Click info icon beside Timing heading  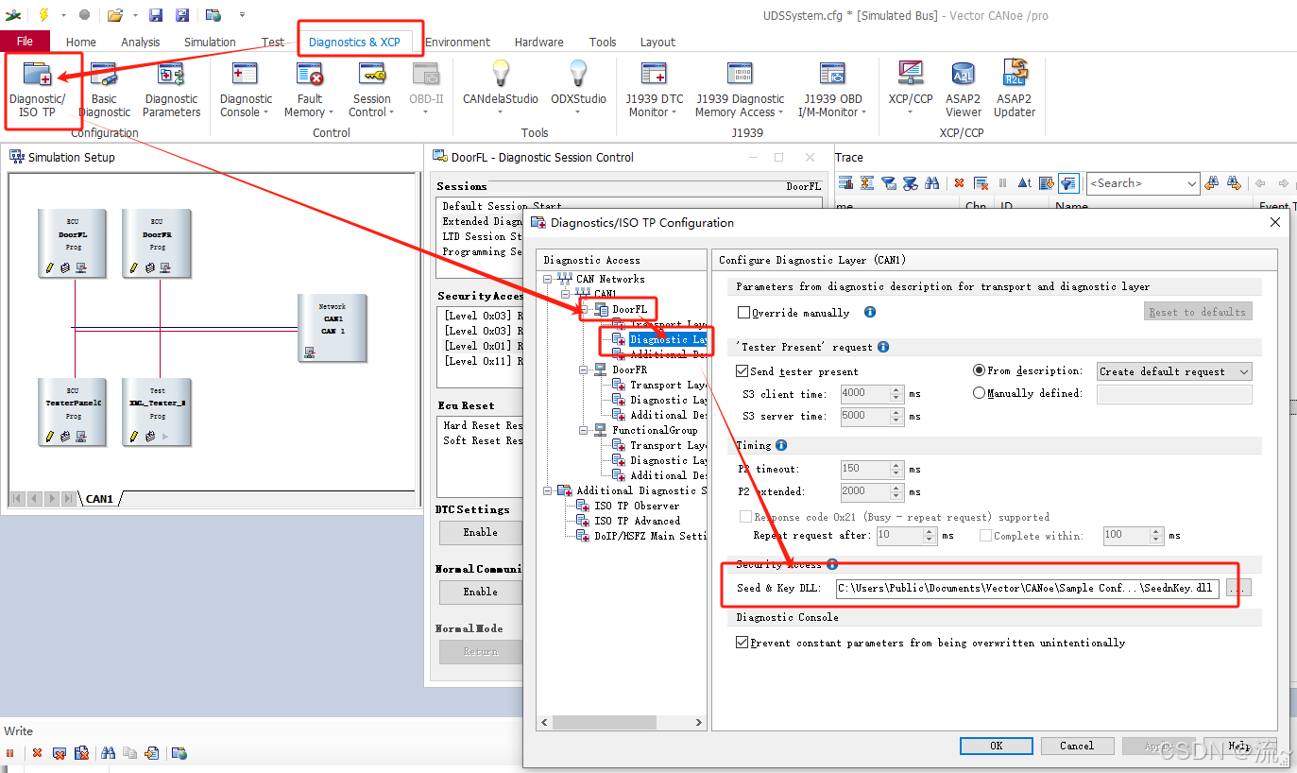click(x=781, y=445)
